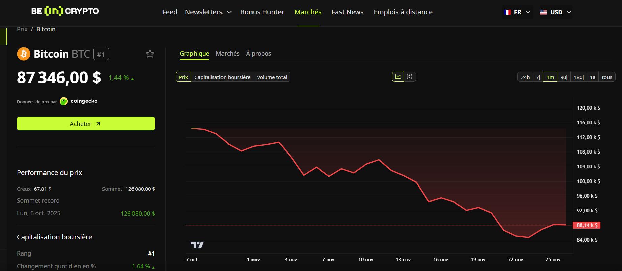Viewport: 622px width, 271px height.
Task: Click the Lun, 6 oct. 2025 date
Action: (39, 213)
